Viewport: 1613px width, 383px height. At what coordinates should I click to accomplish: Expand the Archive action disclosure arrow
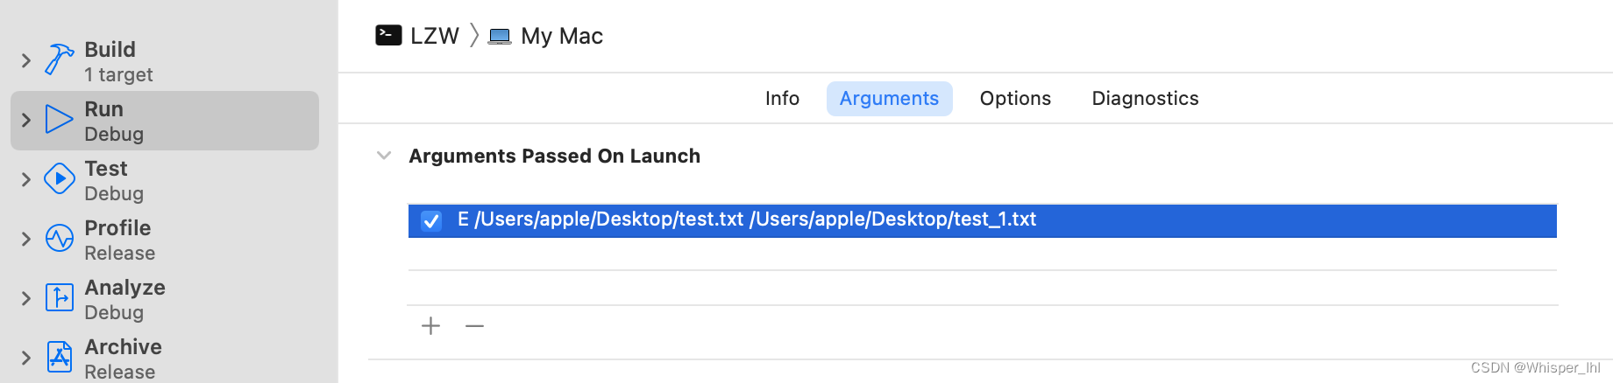pyautogui.click(x=25, y=358)
